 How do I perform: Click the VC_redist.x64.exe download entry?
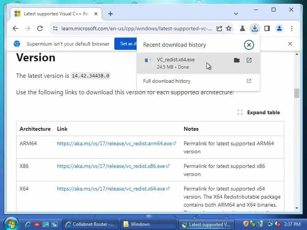tap(198, 63)
